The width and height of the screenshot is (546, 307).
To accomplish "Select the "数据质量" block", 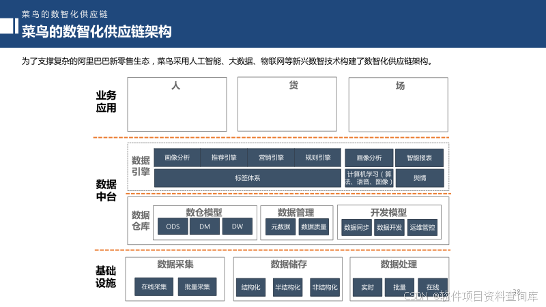I will pos(314,227).
